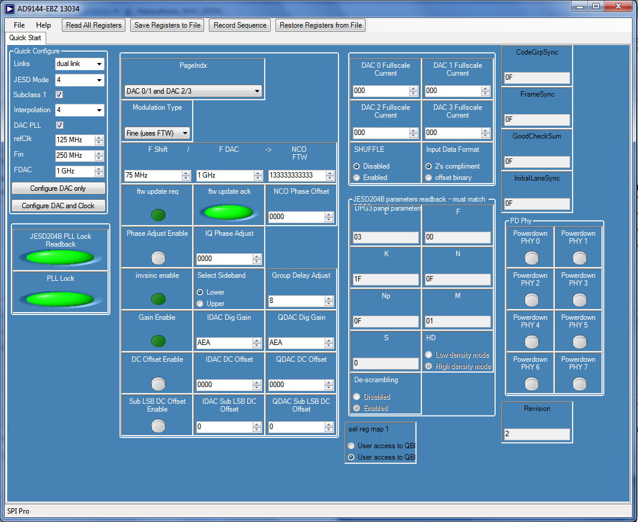Open the Help menu
This screenshot has height=522, width=638.
pos(43,25)
